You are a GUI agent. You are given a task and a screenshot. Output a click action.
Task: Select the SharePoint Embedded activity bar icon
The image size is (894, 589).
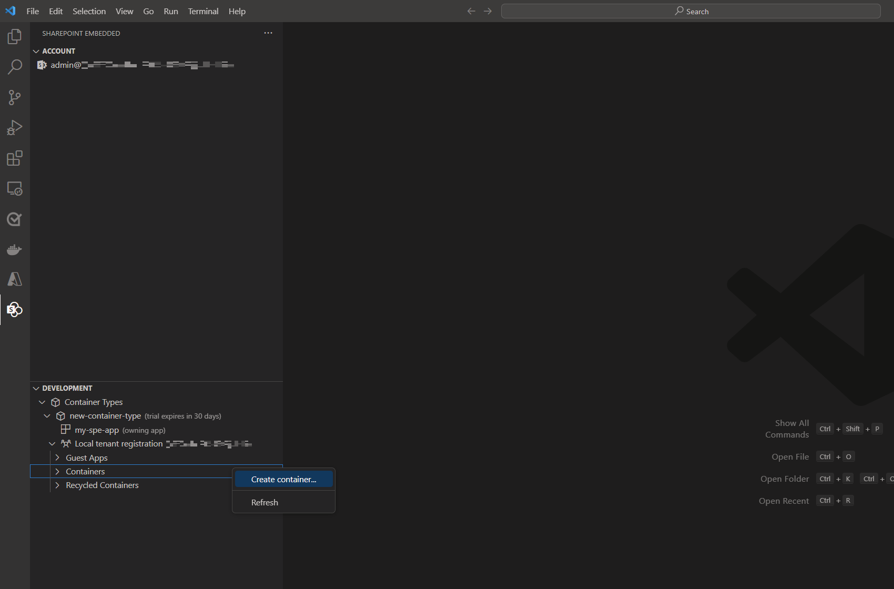[14, 310]
